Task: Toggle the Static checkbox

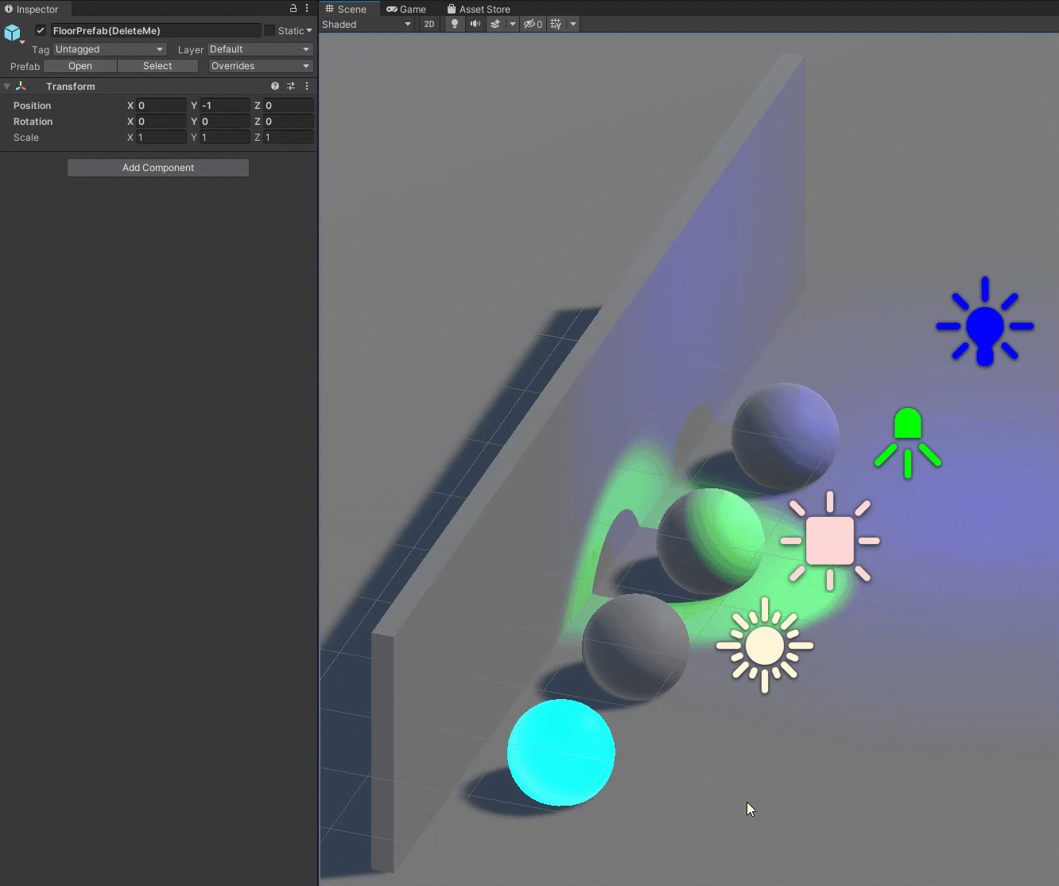Action: click(x=270, y=30)
